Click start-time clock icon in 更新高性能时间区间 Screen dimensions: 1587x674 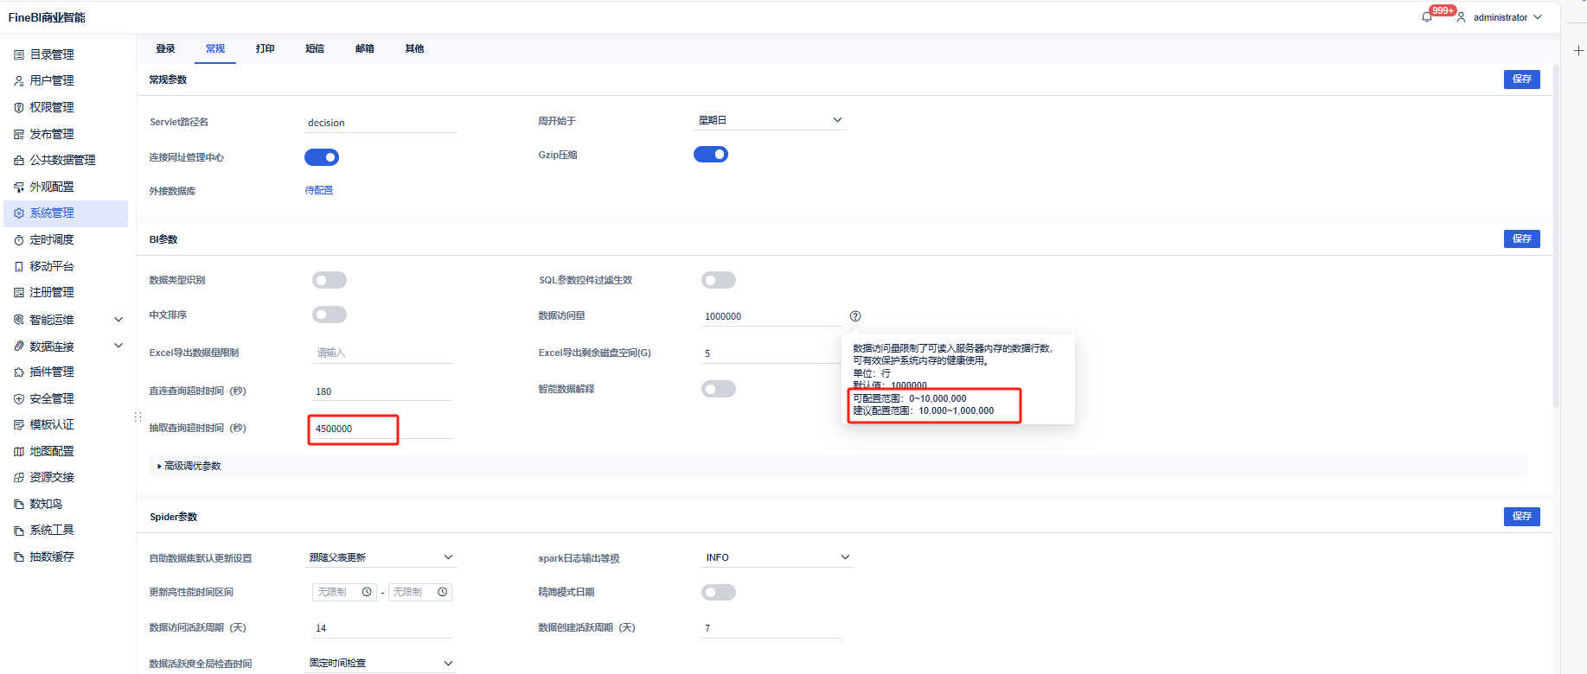[367, 592]
